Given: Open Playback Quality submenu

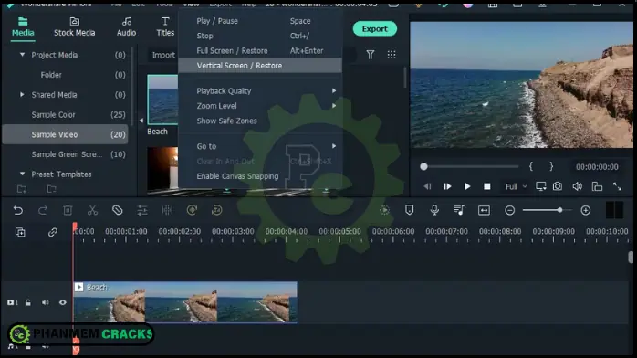Looking at the screenshot, I should point(260,91).
